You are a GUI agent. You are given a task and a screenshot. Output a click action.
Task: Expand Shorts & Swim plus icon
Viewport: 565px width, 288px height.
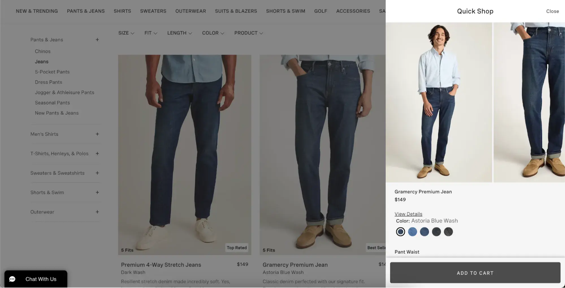click(x=97, y=192)
